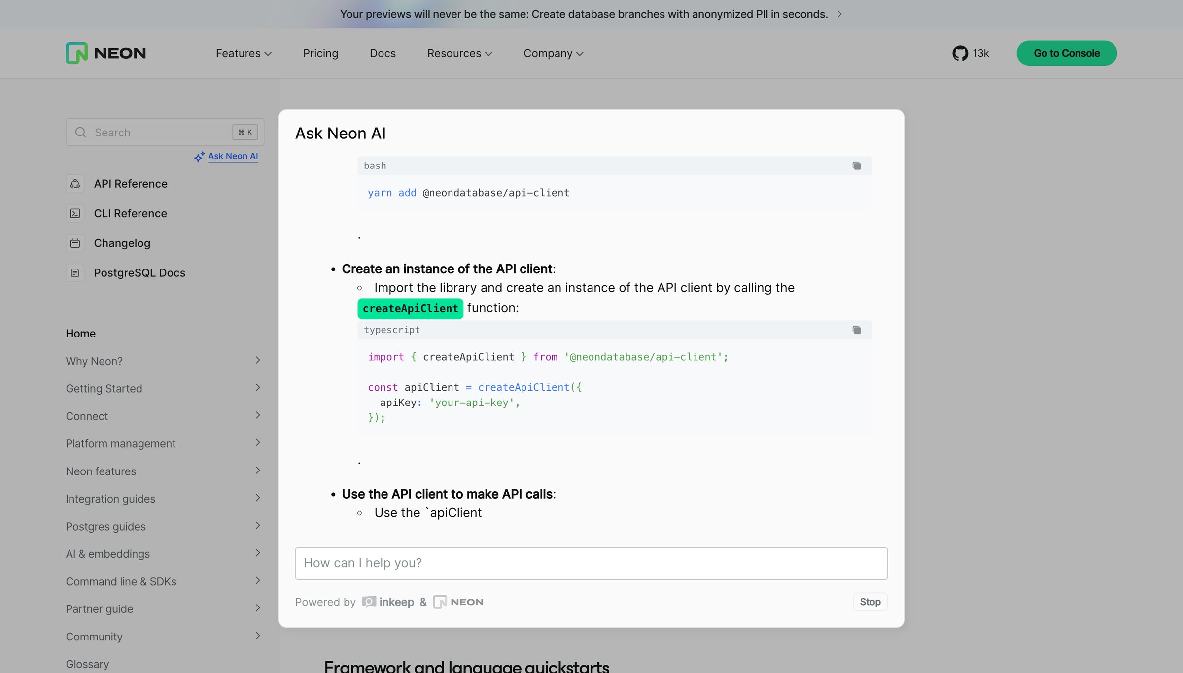Open the GitHub repository icon
The image size is (1183, 673).
960,53
